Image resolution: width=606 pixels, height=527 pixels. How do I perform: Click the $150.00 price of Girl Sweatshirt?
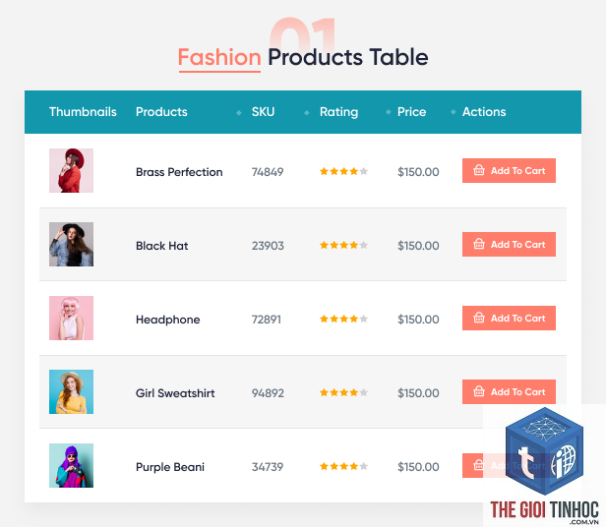point(418,393)
